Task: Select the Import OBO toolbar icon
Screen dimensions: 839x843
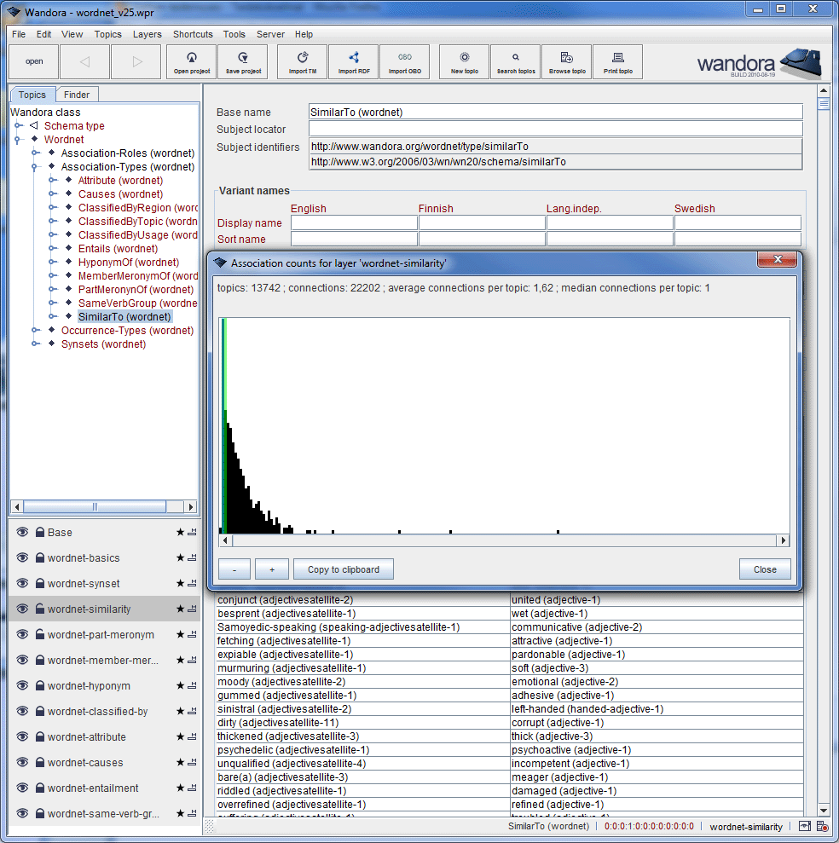Action: [404, 61]
